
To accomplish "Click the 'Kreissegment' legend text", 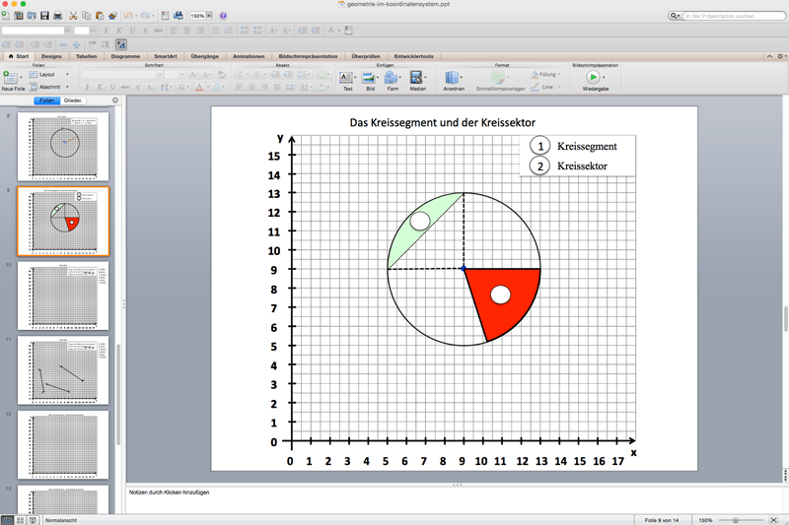I will coord(587,146).
